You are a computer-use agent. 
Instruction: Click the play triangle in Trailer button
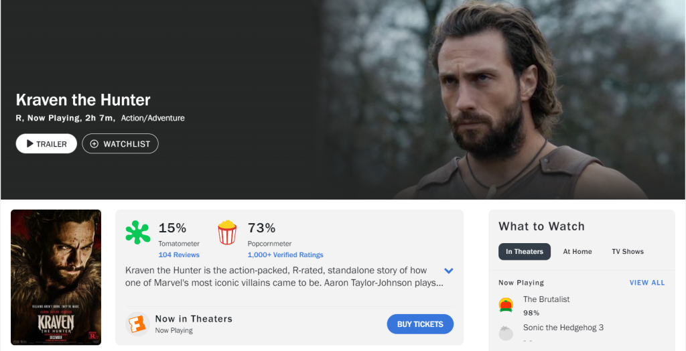pyautogui.click(x=30, y=143)
